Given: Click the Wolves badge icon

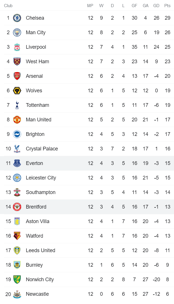Looking at the screenshot, I should coord(17,91).
